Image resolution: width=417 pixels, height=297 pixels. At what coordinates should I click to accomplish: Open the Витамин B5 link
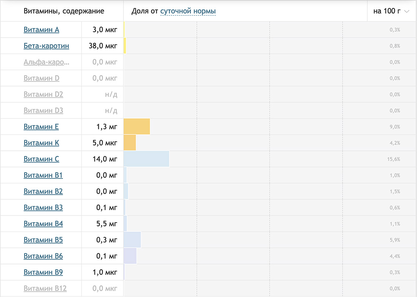(43, 240)
